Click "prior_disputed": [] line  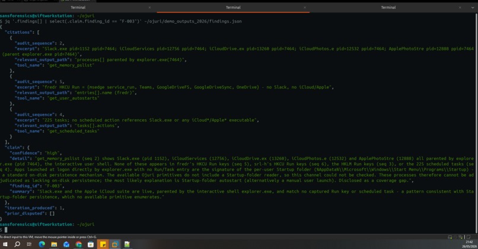30,213
